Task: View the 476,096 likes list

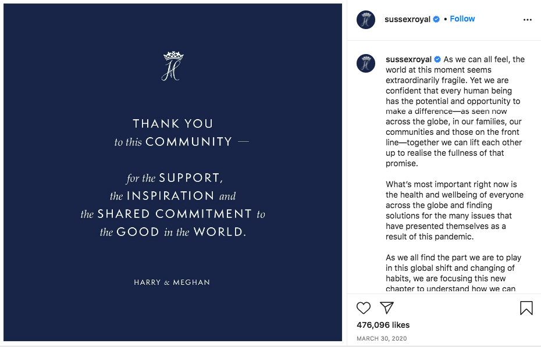Action: 383,325
